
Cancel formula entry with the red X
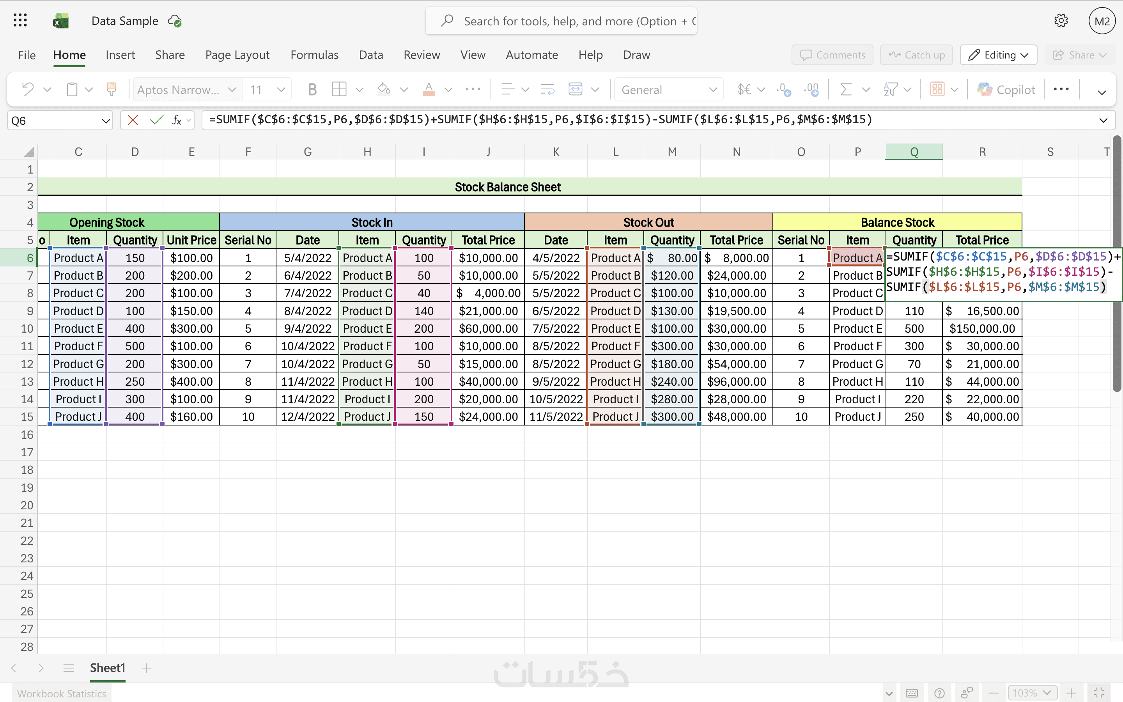133,120
